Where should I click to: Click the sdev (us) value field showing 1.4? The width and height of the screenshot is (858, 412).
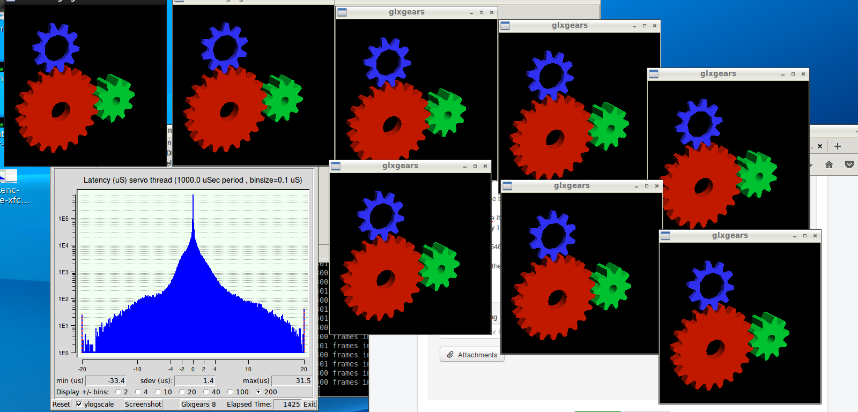point(195,380)
